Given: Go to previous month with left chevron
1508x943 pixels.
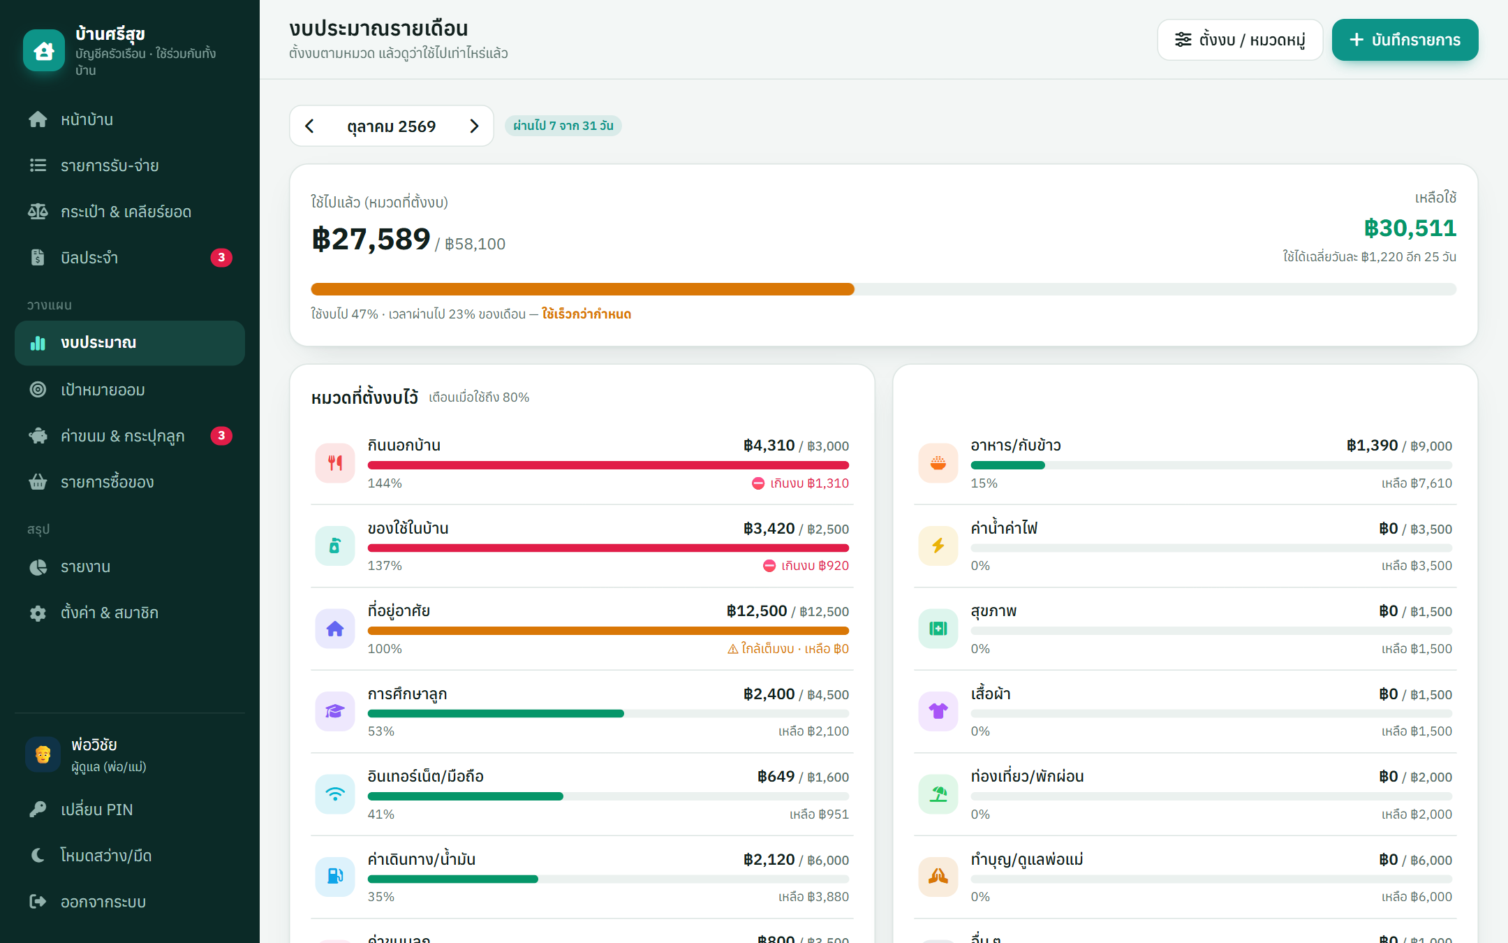Looking at the screenshot, I should point(309,126).
